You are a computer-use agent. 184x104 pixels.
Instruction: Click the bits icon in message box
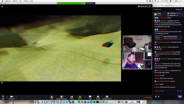178,91
